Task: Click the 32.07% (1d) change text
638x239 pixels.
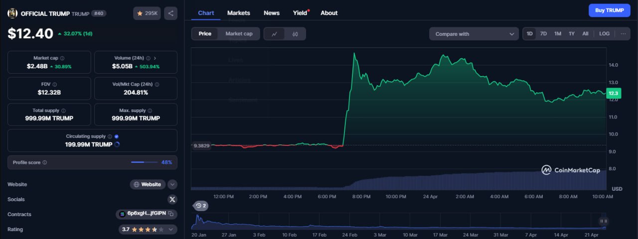Action: click(75, 34)
